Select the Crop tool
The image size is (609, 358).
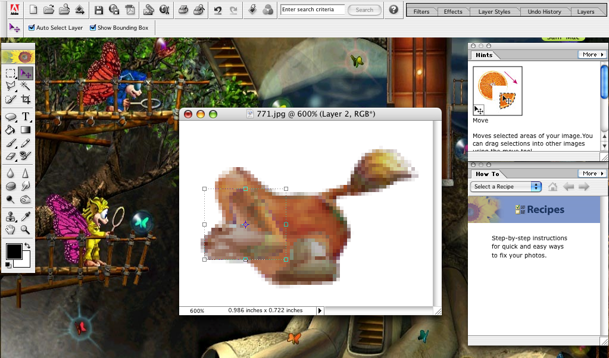pyautogui.click(x=26, y=99)
